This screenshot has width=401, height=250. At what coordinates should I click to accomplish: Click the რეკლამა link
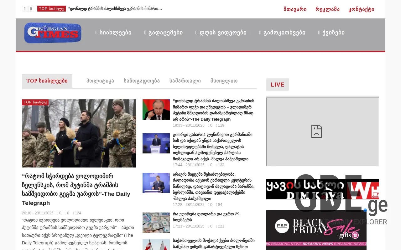pyautogui.click(x=327, y=9)
